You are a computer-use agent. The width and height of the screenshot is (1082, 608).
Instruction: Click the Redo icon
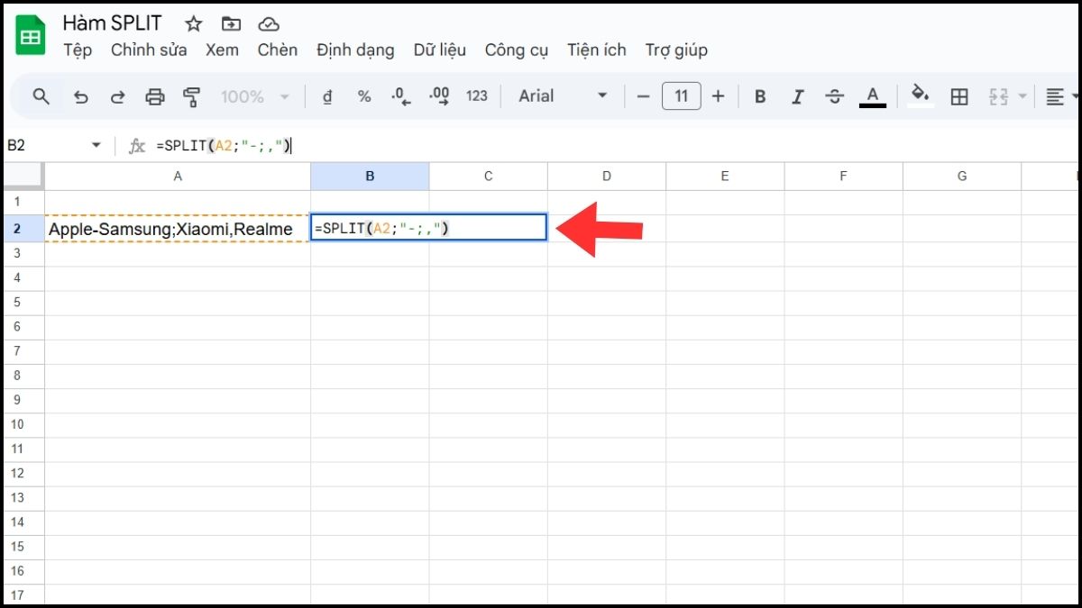[117, 96]
